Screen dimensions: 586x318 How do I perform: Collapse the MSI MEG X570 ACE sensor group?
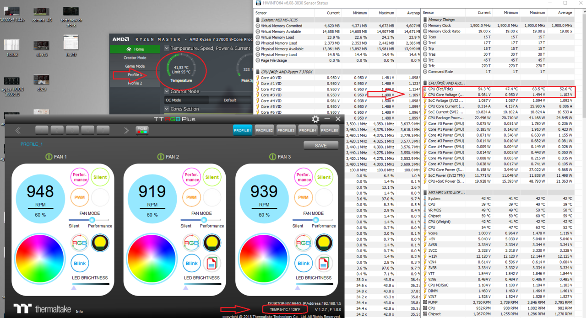[425, 193]
